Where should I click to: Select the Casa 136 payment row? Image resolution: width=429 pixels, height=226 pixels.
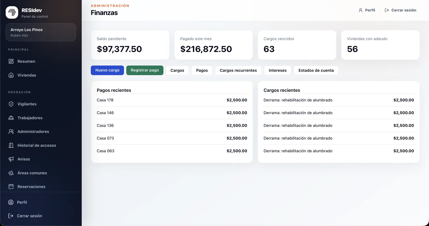(x=172, y=125)
